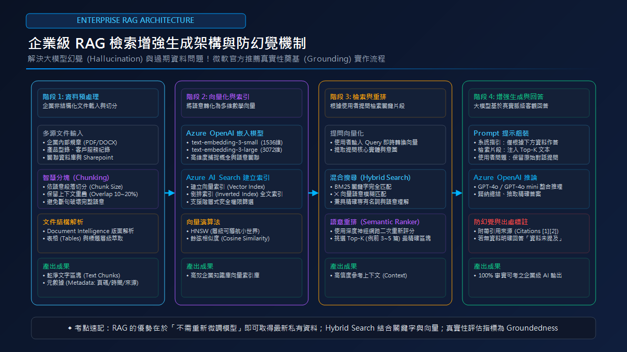Select the heading '混合搜尋 (Hybrid Search)'

pyautogui.click(x=370, y=177)
